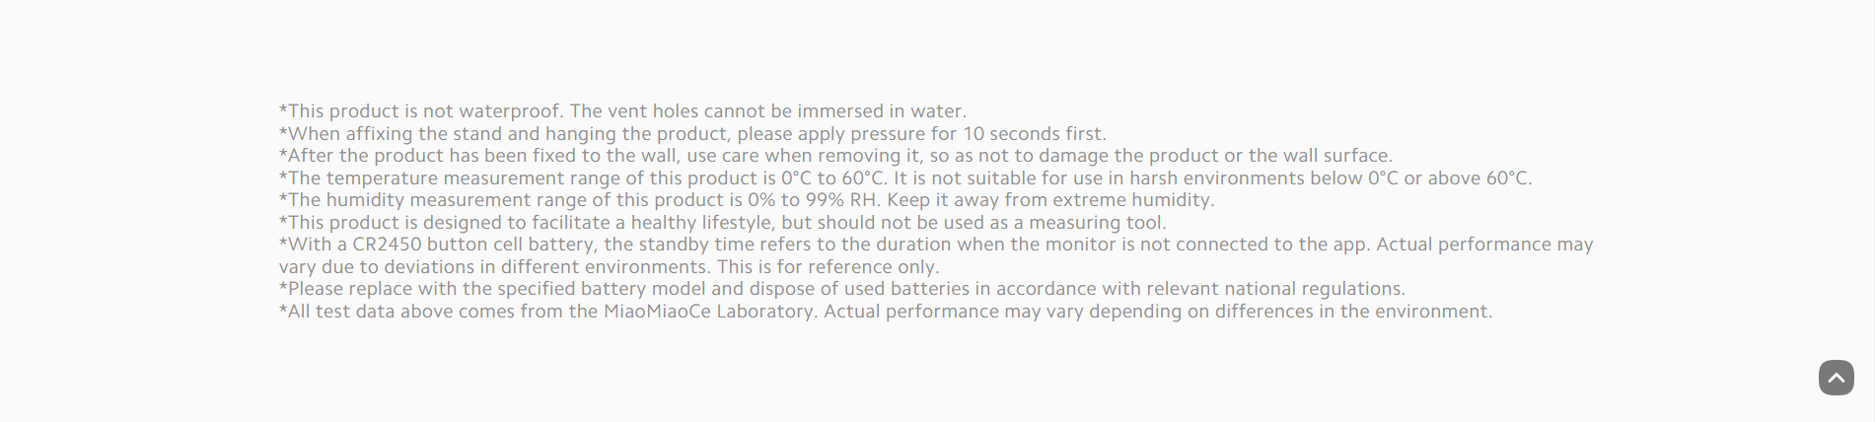Click the 'not waterproof' disclaimer line
Viewport: 1875px width, 422px height.
click(x=622, y=111)
